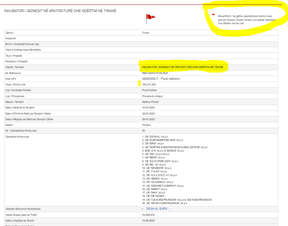The height and width of the screenshot is (226, 288).
Task: Click the number of competing operators value 20
Action: (144, 131)
